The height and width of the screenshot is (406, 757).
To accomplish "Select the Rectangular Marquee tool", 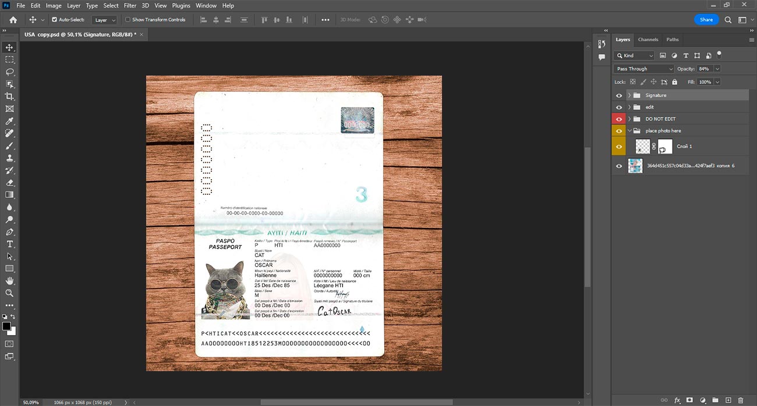I will (9, 59).
